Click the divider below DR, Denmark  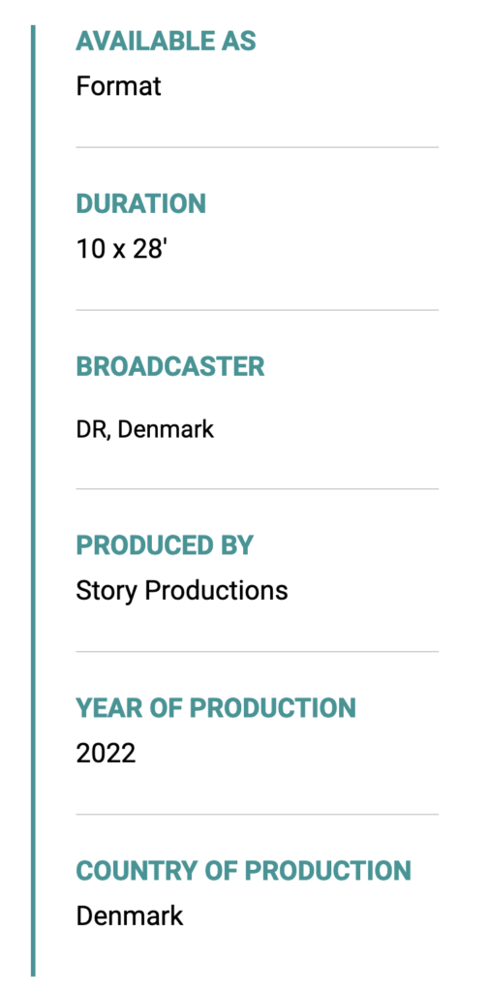click(x=257, y=488)
